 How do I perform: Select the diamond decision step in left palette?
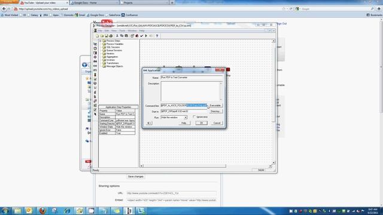click(95, 57)
